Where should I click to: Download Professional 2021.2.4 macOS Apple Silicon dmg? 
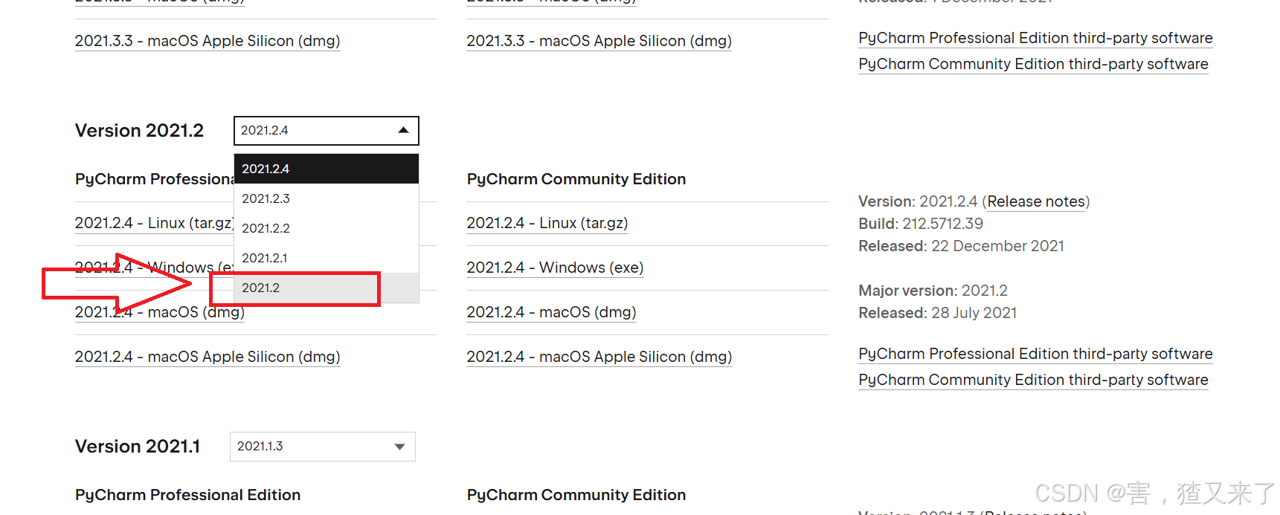[x=208, y=357]
